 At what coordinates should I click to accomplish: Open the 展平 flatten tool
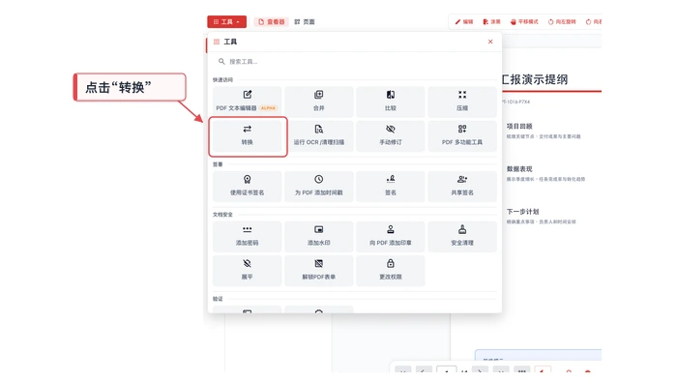tap(247, 270)
